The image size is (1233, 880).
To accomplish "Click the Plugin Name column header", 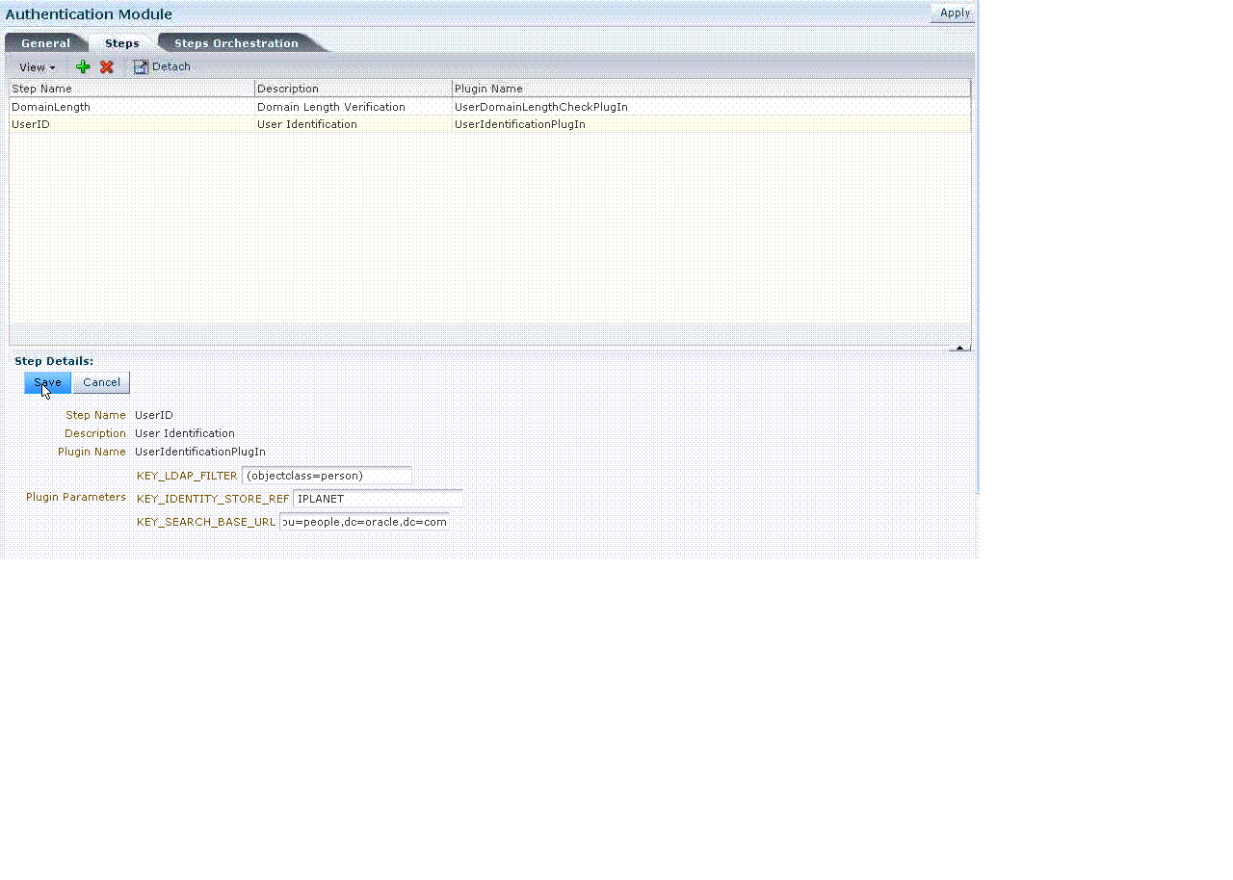I will [490, 88].
